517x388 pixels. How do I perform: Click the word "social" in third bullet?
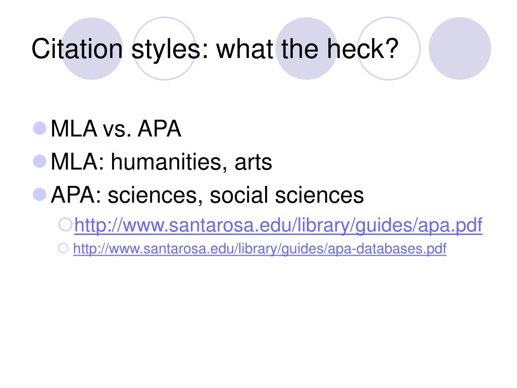tap(239, 195)
